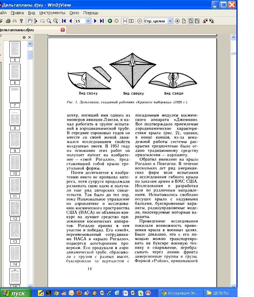Open the Помощь menu
This screenshot has width=254, height=297.
(x=91, y=13)
